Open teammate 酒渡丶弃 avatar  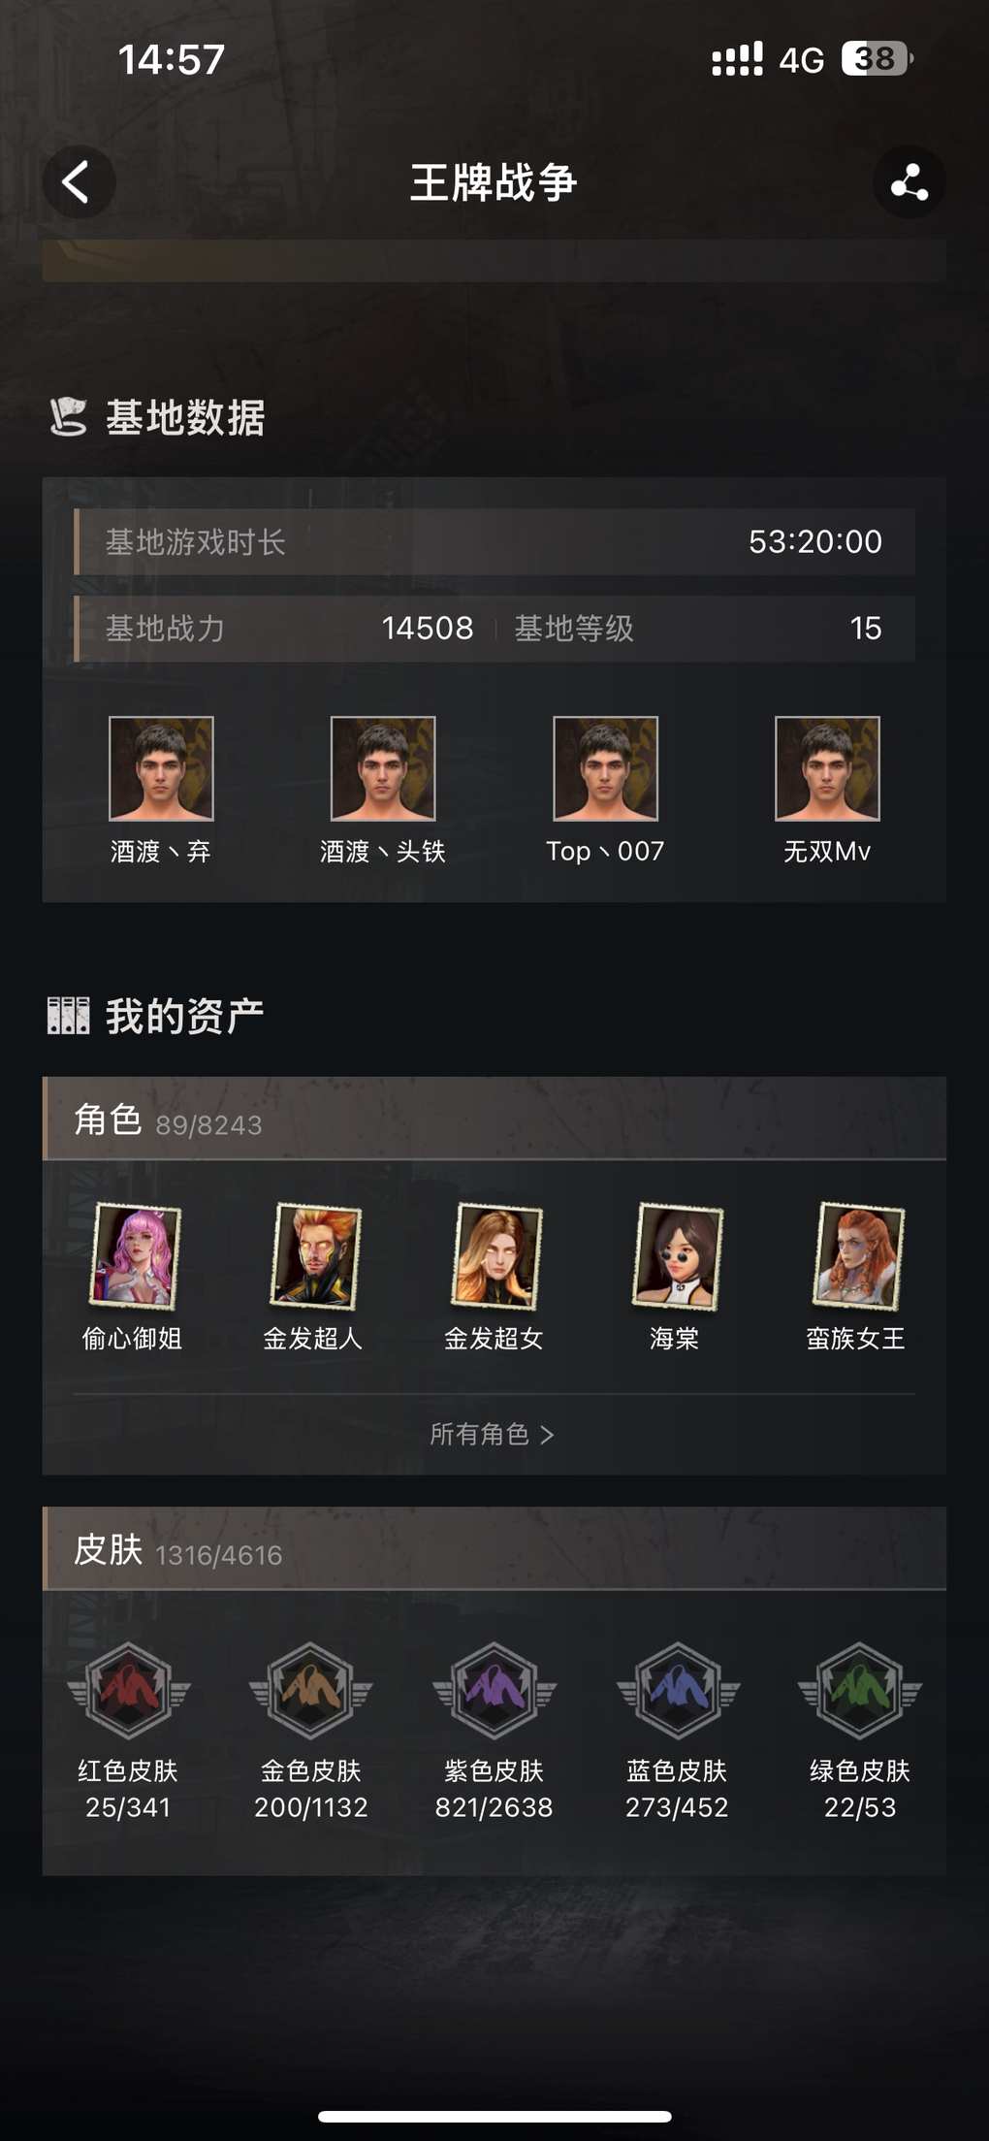click(x=161, y=768)
